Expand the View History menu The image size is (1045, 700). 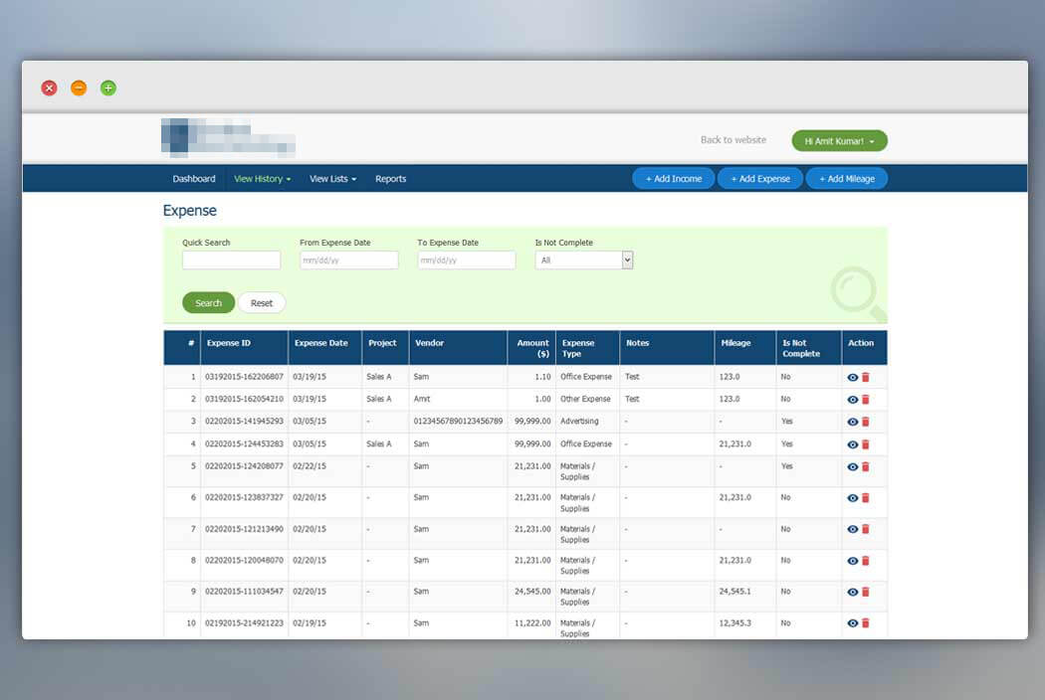pyautogui.click(x=262, y=179)
